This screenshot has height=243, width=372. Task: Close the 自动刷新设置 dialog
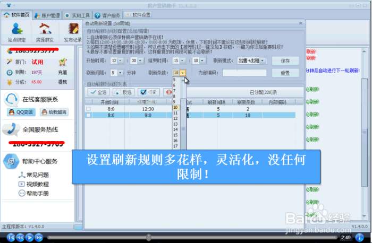click(301, 23)
